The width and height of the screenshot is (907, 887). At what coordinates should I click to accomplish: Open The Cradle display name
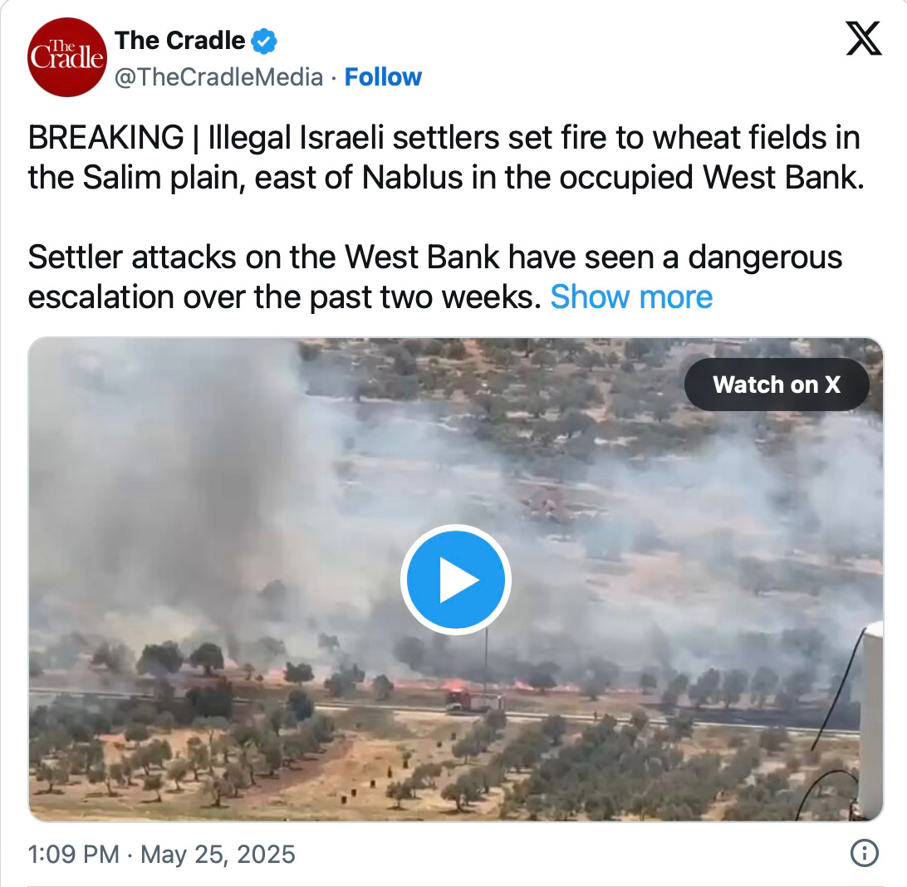pos(180,41)
